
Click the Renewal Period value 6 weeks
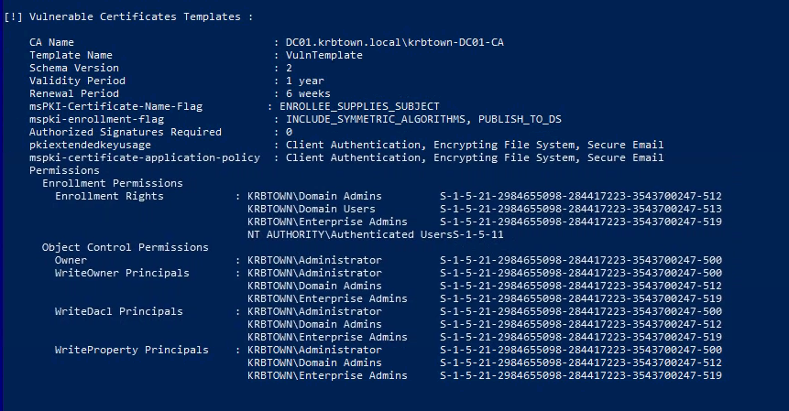[308, 93]
